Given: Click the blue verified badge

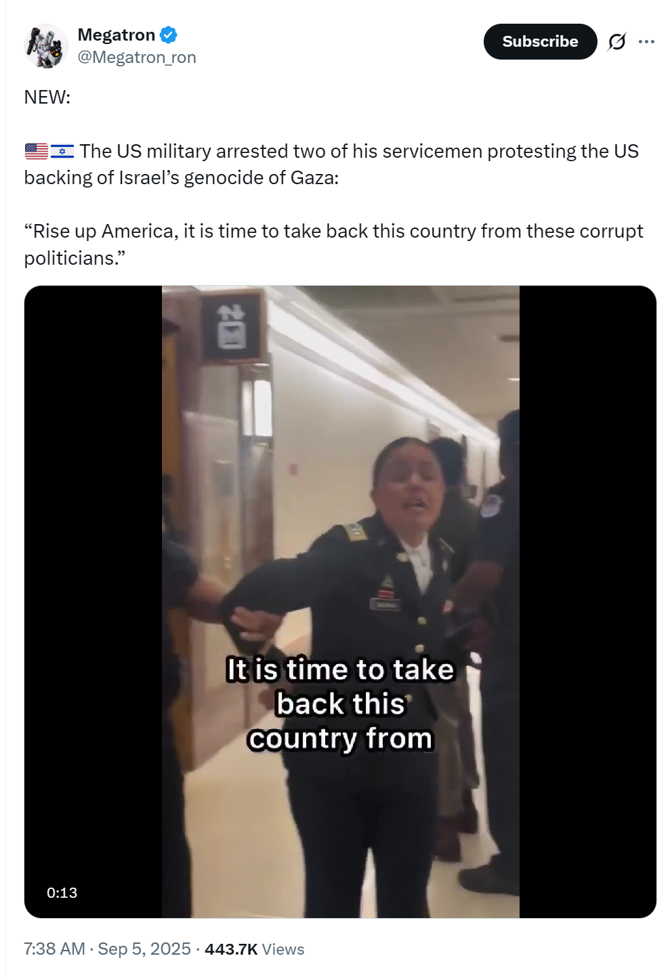Looking at the screenshot, I should 169,35.
